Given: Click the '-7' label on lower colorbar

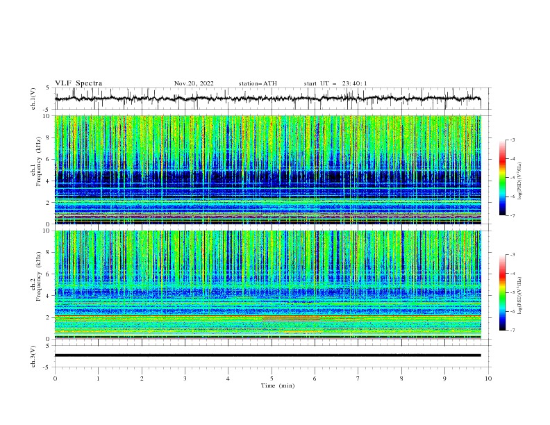Looking at the screenshot, I should [512, 330].
